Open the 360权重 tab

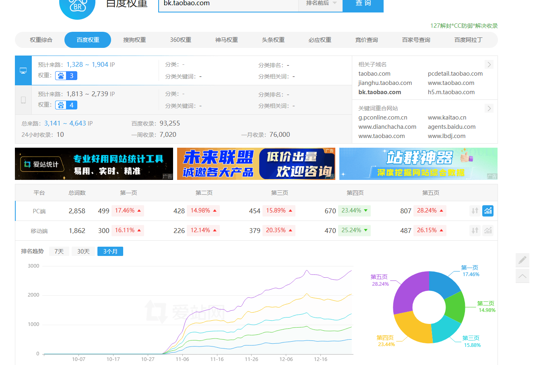181,40
